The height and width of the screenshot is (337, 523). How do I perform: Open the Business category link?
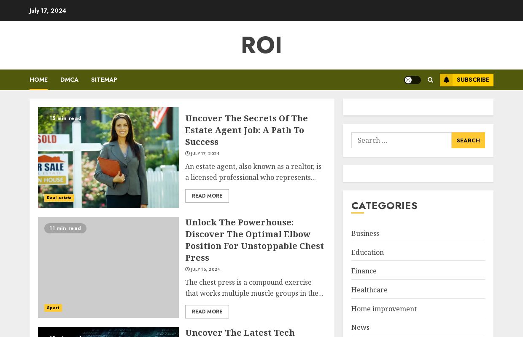click(x=365, y=233)
